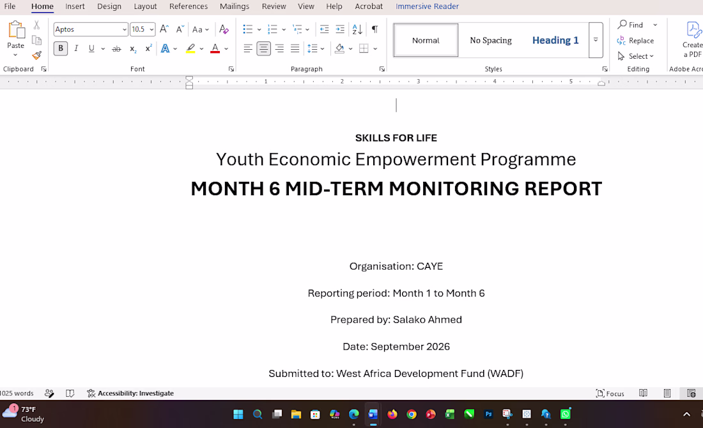Image resolution: width=703 pixels, height=428 pixels.
Task: Open the Select dropdown in Editing
Action: click(636, 56)
